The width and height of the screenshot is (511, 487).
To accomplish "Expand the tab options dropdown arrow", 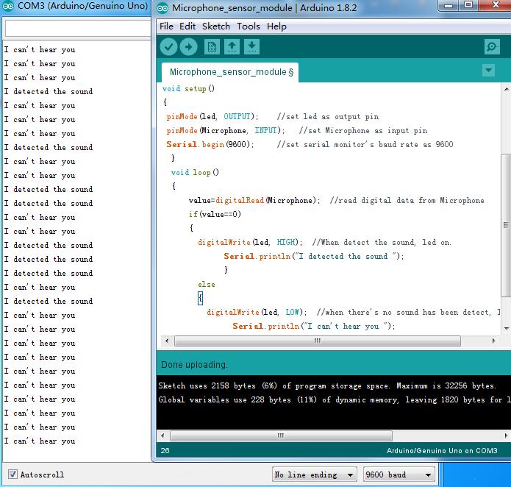I will coord(488,70).
